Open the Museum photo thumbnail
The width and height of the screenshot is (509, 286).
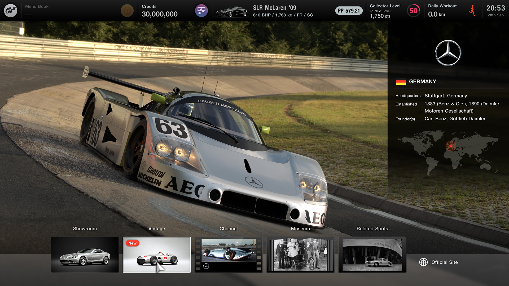click(x=300, y=255)
